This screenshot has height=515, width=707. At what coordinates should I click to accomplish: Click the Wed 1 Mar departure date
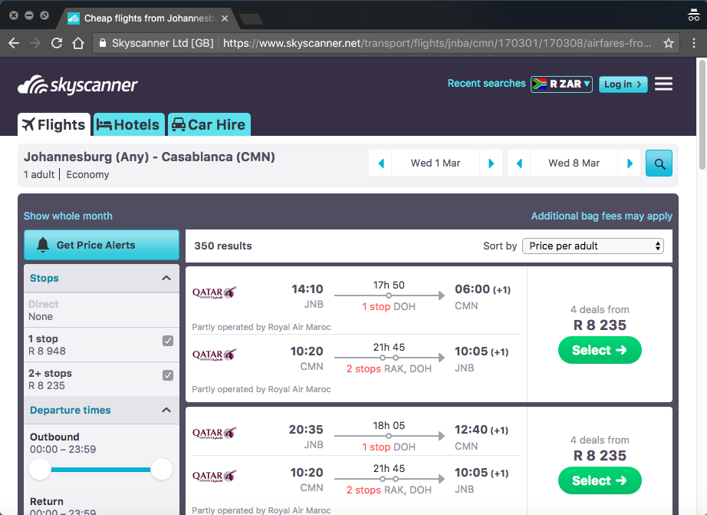436,163
